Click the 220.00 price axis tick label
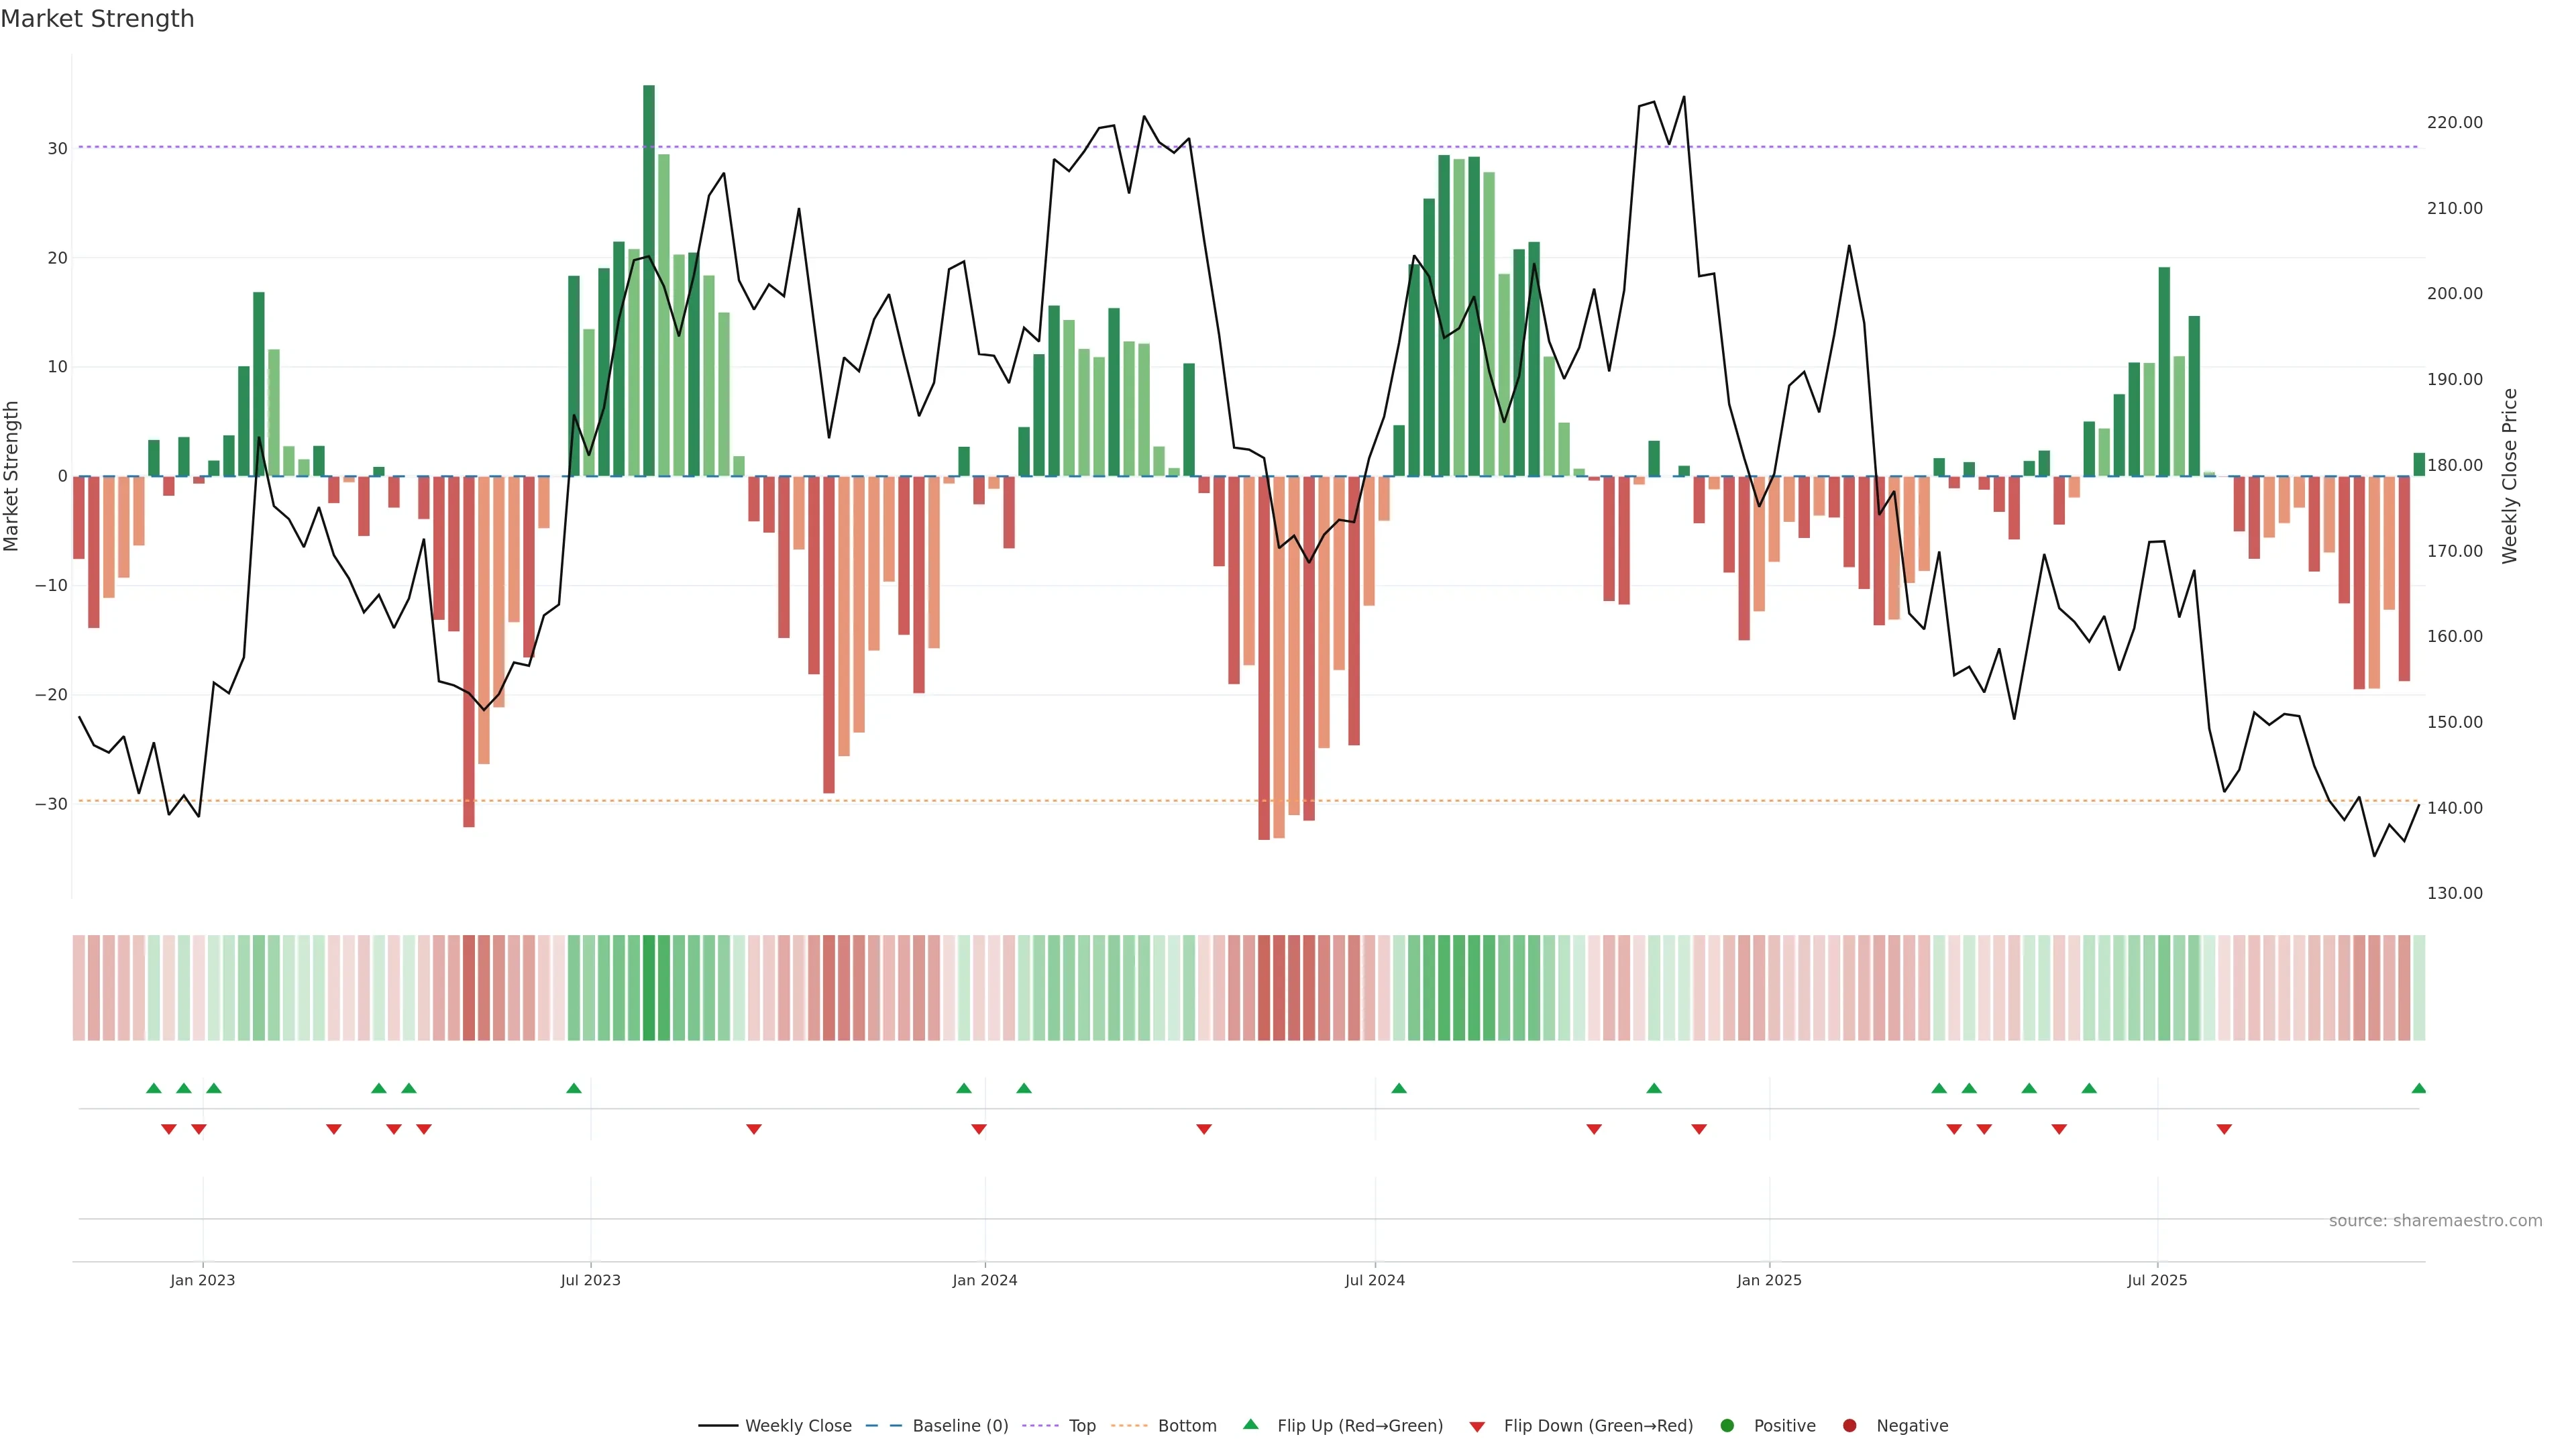Viewport: 2576px width, 1449px height. [x=2454, y=123]
